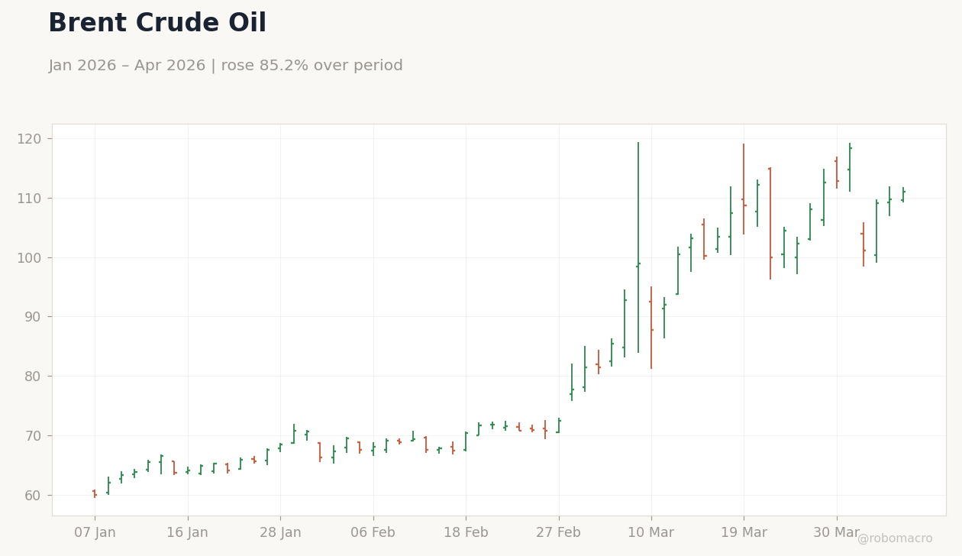Click the x-axis label '16 Jan'

[188, 533]
